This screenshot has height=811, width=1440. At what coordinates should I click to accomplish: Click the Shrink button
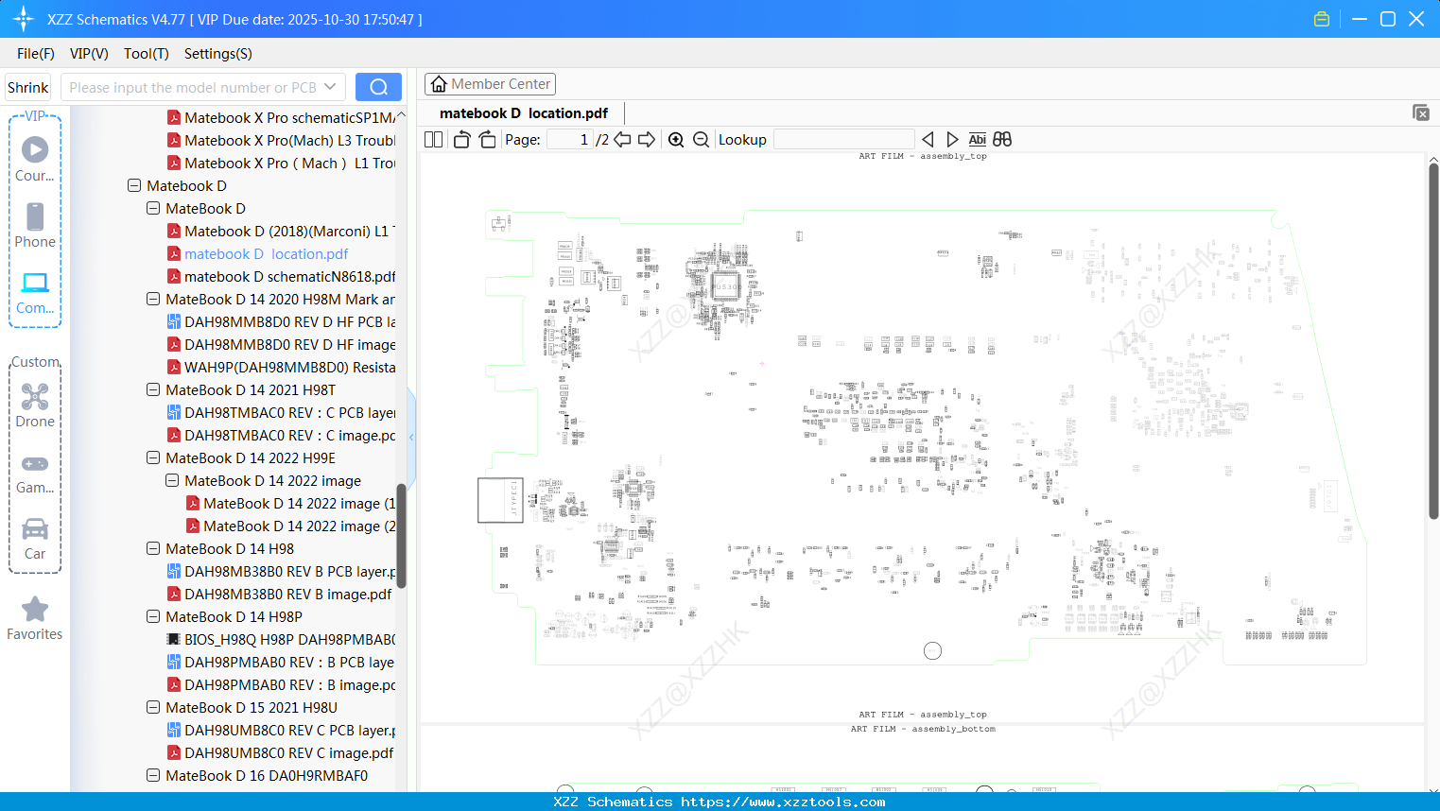[28, 87]
